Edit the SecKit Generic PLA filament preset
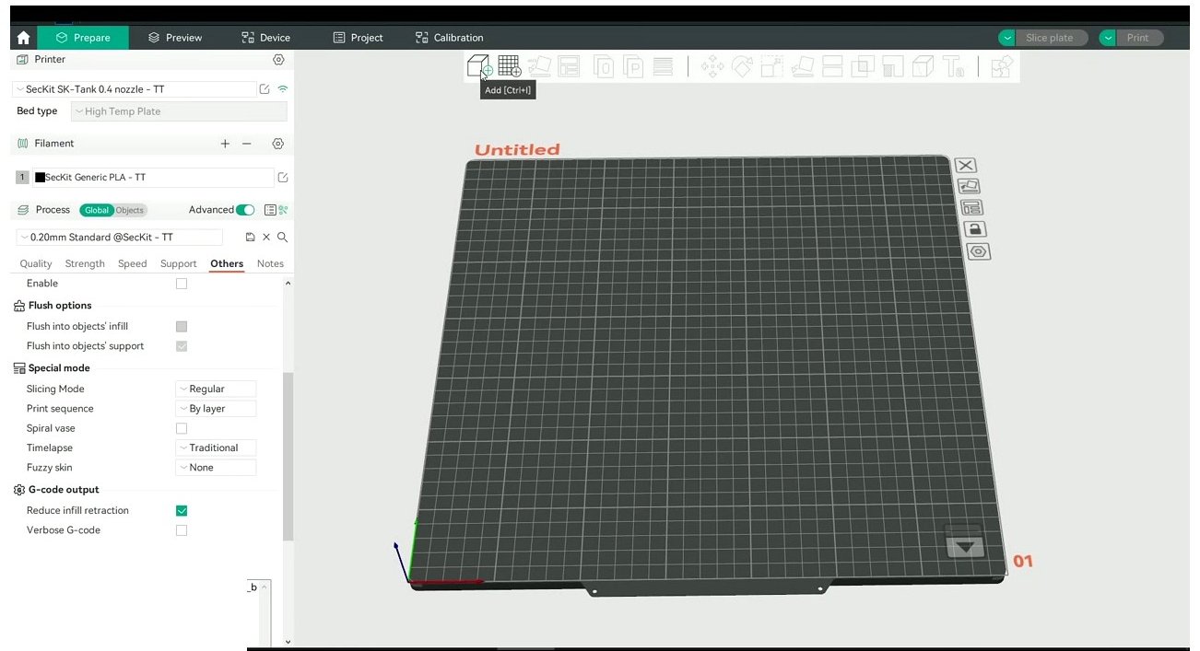The height and width of the screenshot is (651, 1200). point(283,177)
